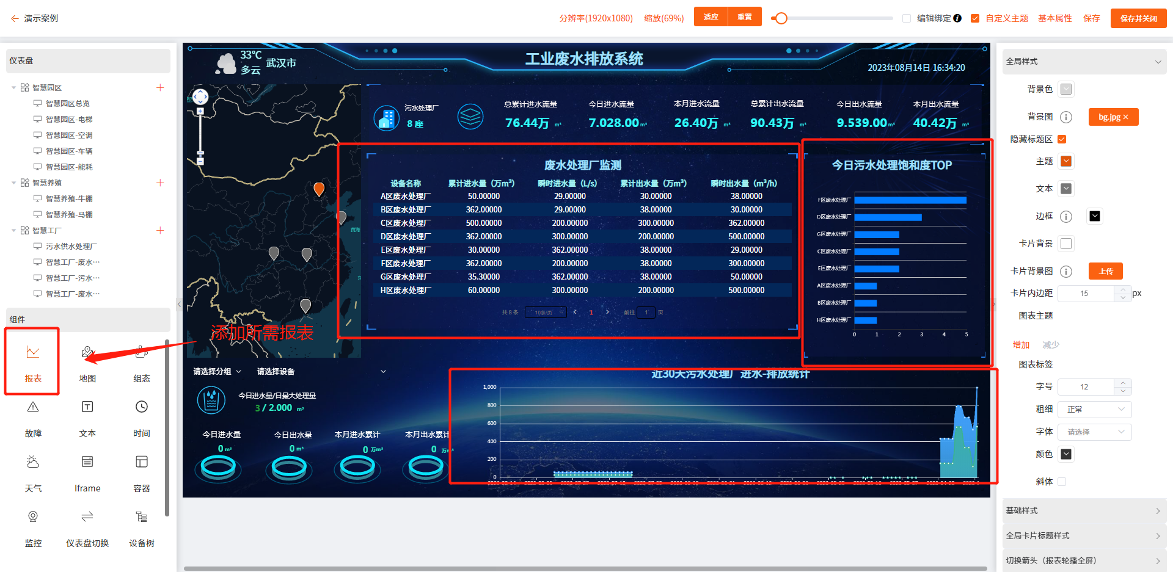This screenshot has height=572, width=1173.
Task: Click the back arrow beside 演示案例
Action: click(15, 18)
